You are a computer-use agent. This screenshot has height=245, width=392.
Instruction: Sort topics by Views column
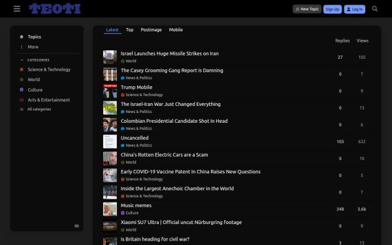362,41
